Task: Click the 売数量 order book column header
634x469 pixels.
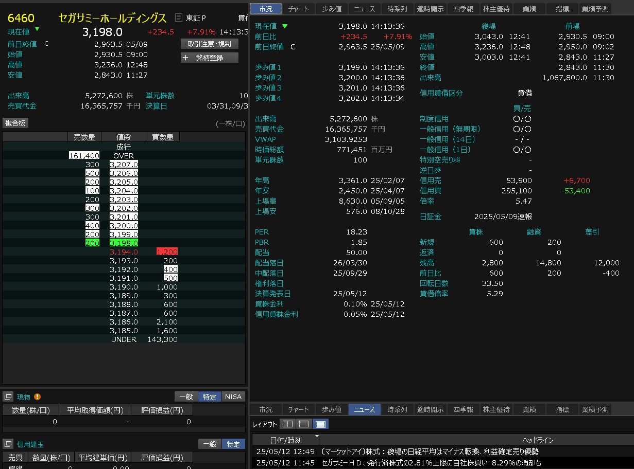Action: [x=84, y=137]
